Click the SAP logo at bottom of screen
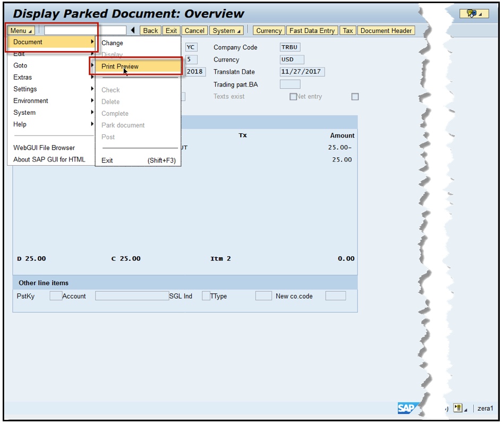Screen dimensions: 503x424 pos(406,406)
